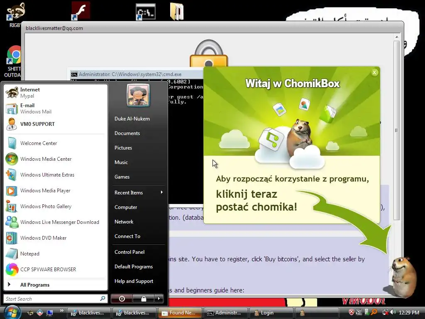Switch to Login taskbar button
Image resolution: width=425 pixels, height=319 pixels.
tap(271, 313)
